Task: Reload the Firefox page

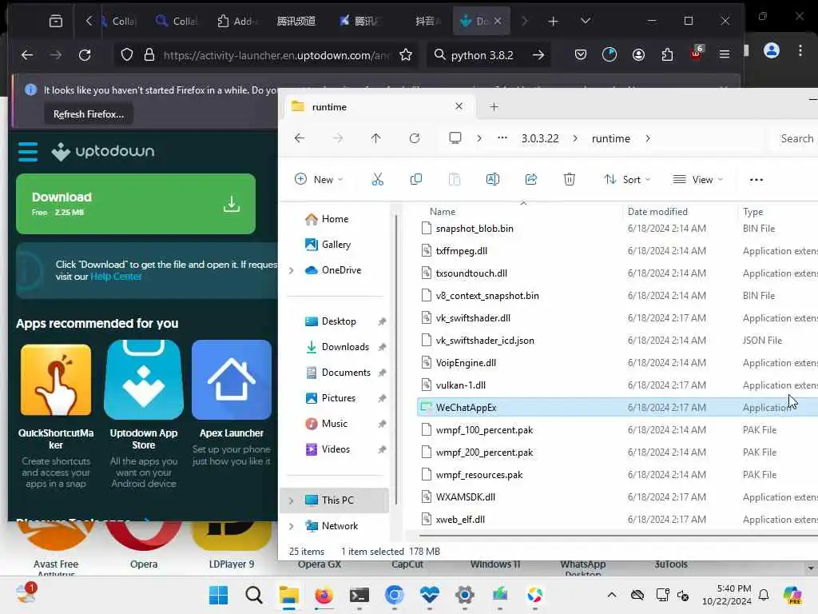Action: pyautogui.click(x=85, y=55)
